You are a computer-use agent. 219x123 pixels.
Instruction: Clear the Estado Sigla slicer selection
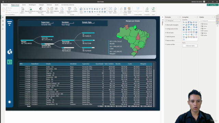pyautogui.click(x=94, y=23)
